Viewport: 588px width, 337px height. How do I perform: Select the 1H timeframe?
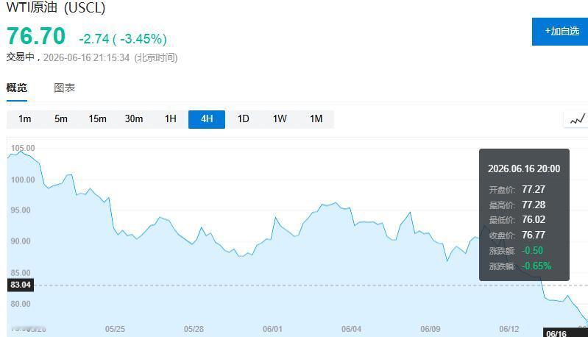(170, 119)
